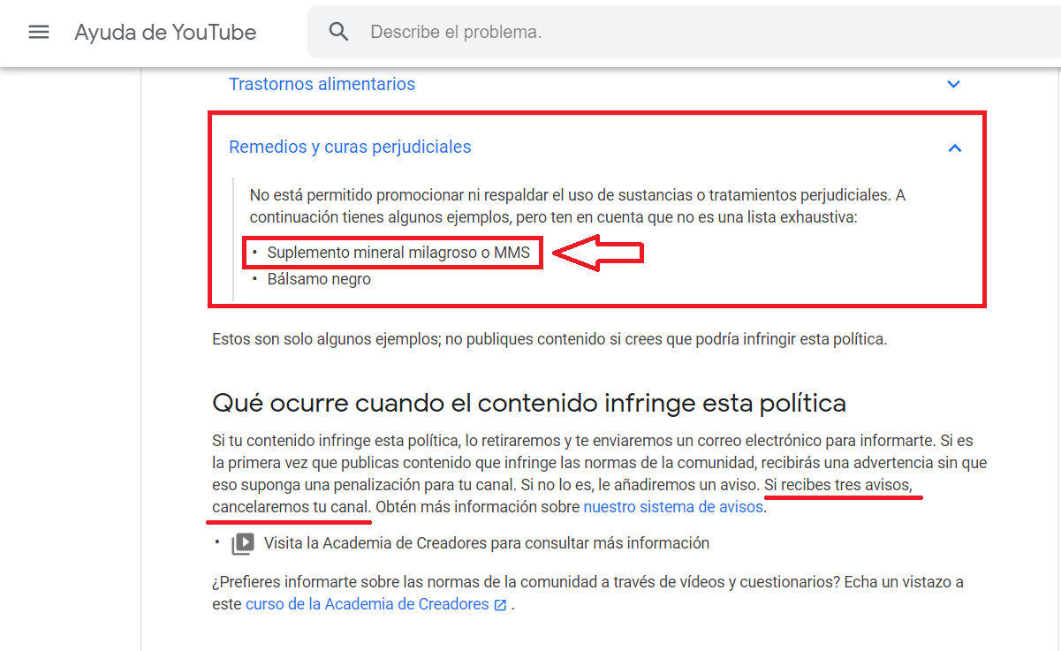Click paragraph No está permitido promocionar
Screen dimensions: 1061x651
[578, 205]
